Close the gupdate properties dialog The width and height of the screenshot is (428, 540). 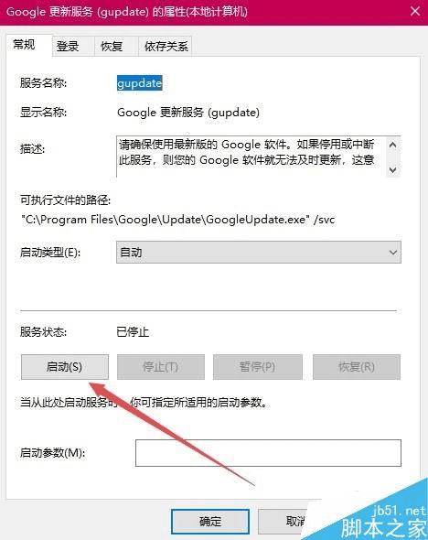[415, 11]
